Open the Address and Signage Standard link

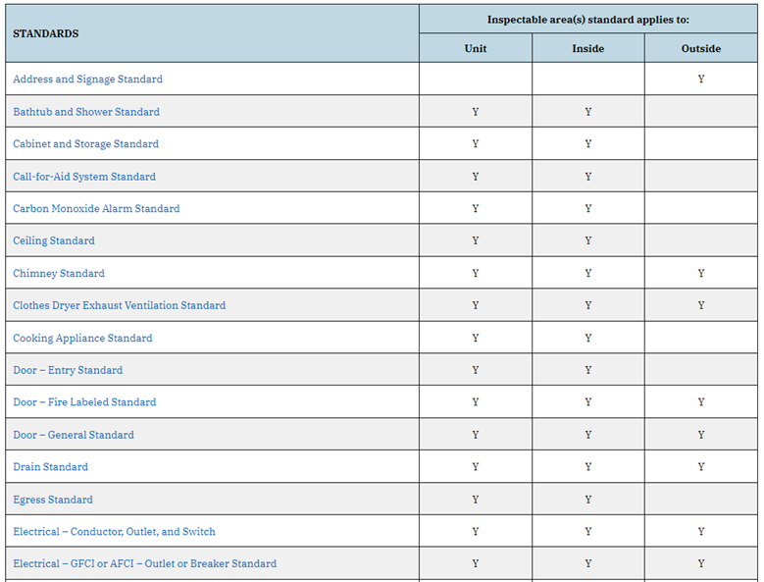(x=87, y=79)
